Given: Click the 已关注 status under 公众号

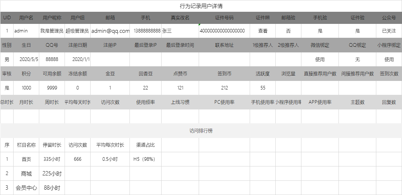Looking at the screenshot, I should click(x=389, y=31).
